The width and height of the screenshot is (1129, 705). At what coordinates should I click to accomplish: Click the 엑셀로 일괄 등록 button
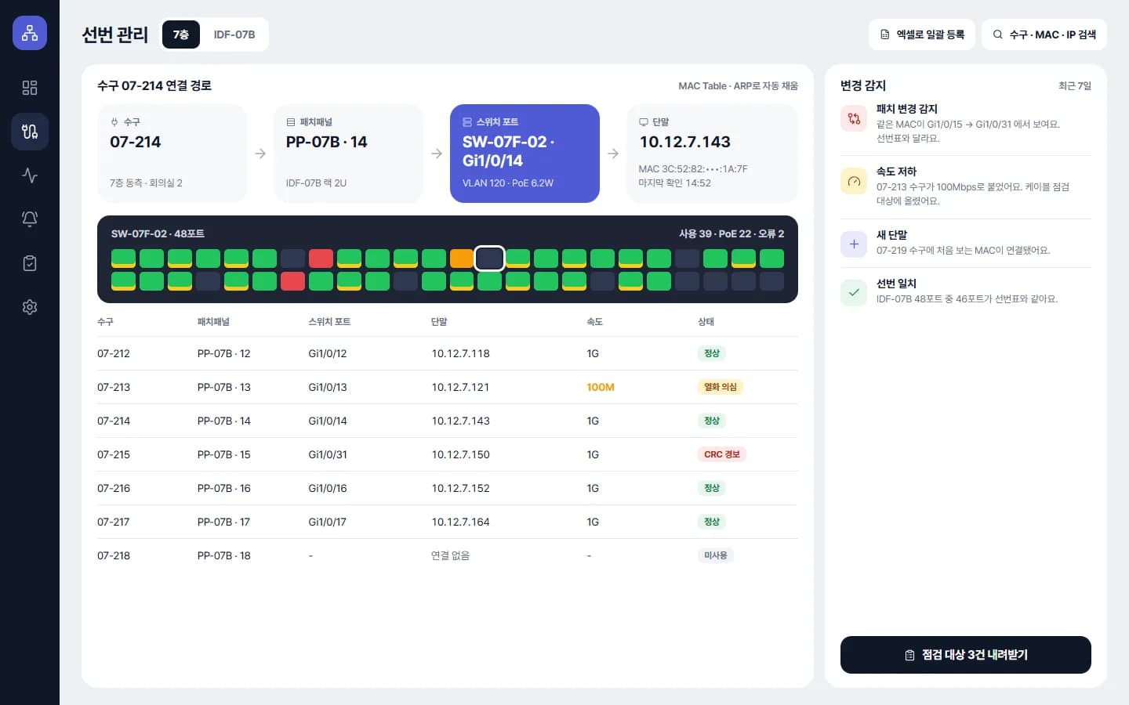[922, 34]
